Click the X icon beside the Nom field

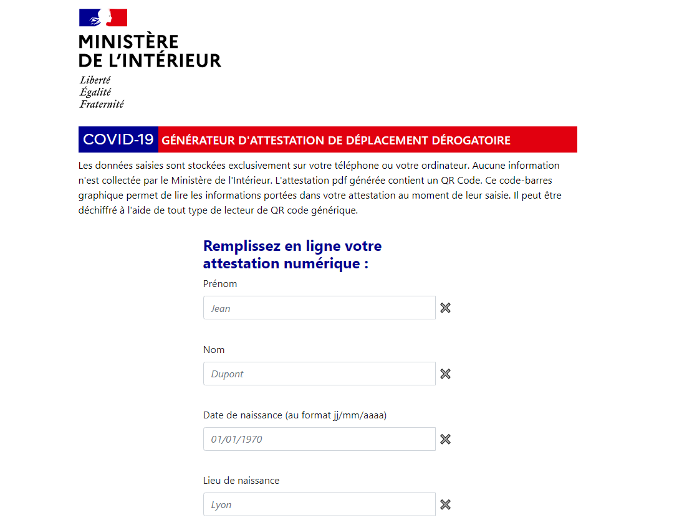tap(445, 374)
